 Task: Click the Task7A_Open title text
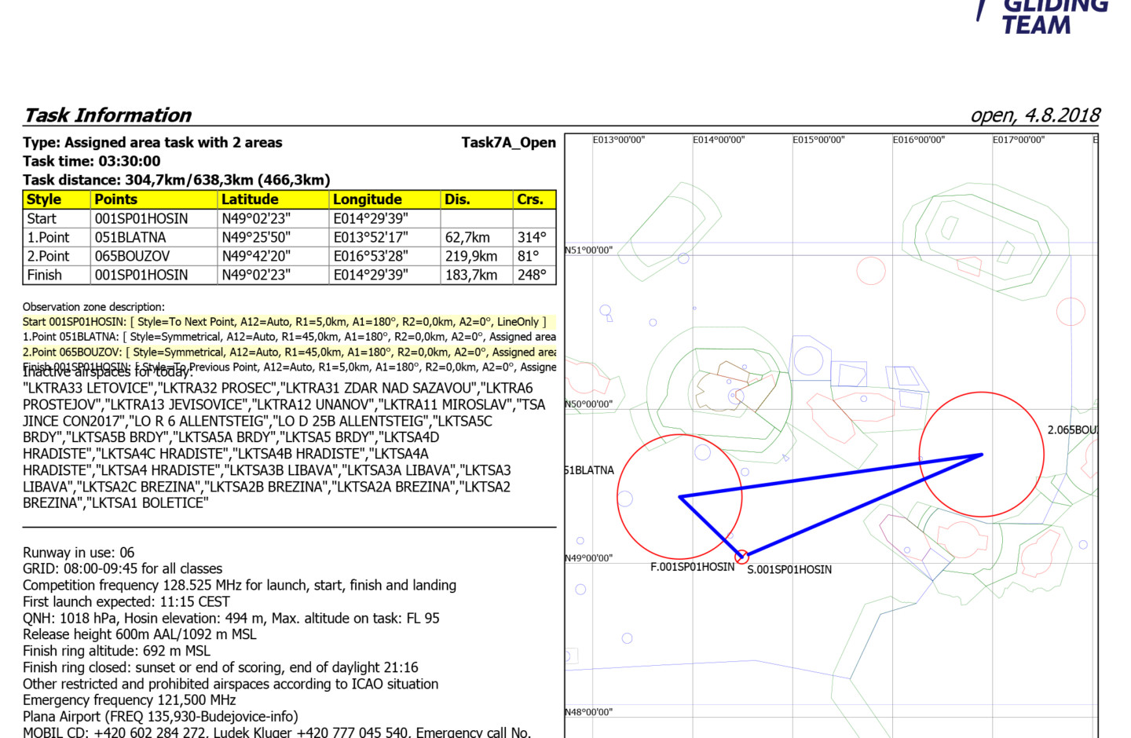(x=508, y=142)
